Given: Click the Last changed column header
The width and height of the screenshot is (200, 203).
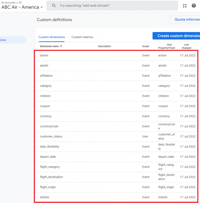Looking at the screenshot, I should tap(186, 46).
